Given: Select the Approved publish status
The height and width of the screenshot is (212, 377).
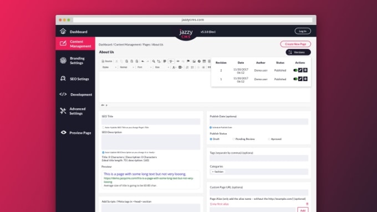Looking at the screenshot, I should click(x=269, y=139).
